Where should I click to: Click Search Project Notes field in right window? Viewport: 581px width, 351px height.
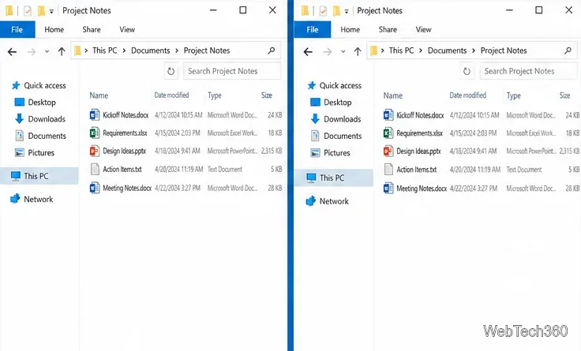pos(529,71)
